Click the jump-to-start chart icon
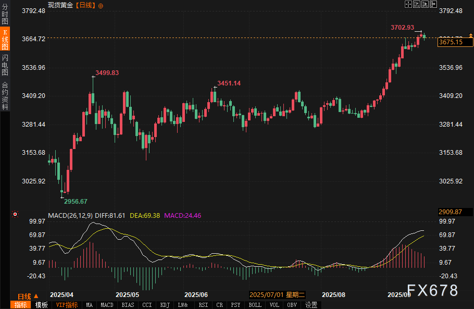474x309 pixels. [x=417, y=4]
